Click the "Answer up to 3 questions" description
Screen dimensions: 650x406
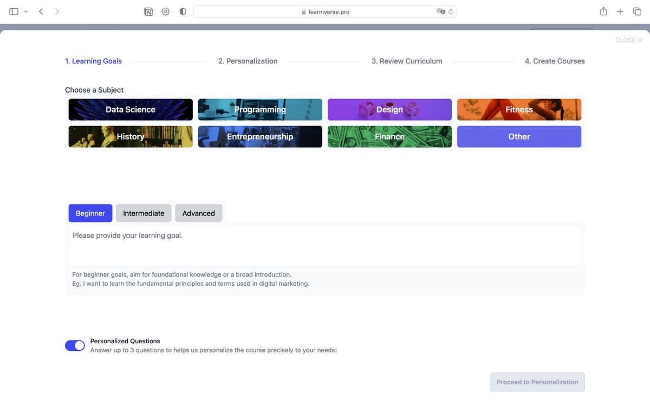point(213,350)
